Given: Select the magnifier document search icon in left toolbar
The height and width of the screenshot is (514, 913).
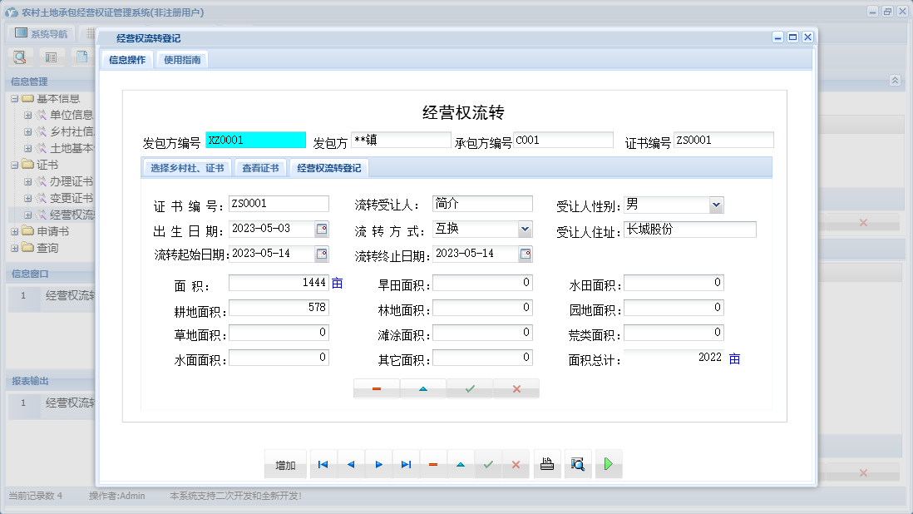Looking at the screenshot, I should coord(19,57).
